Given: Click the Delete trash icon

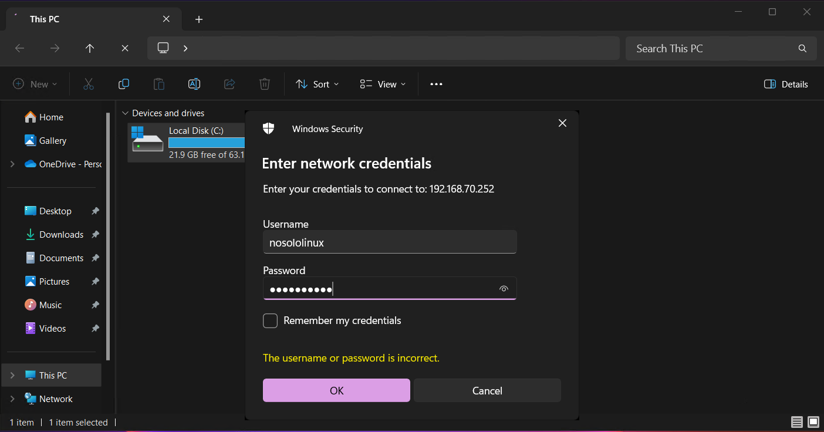Looking at the screenshot, I should [x=265, y=84].
